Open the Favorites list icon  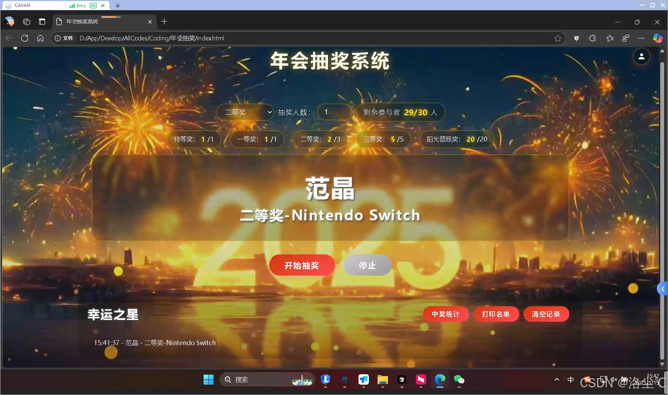(610, 38)
